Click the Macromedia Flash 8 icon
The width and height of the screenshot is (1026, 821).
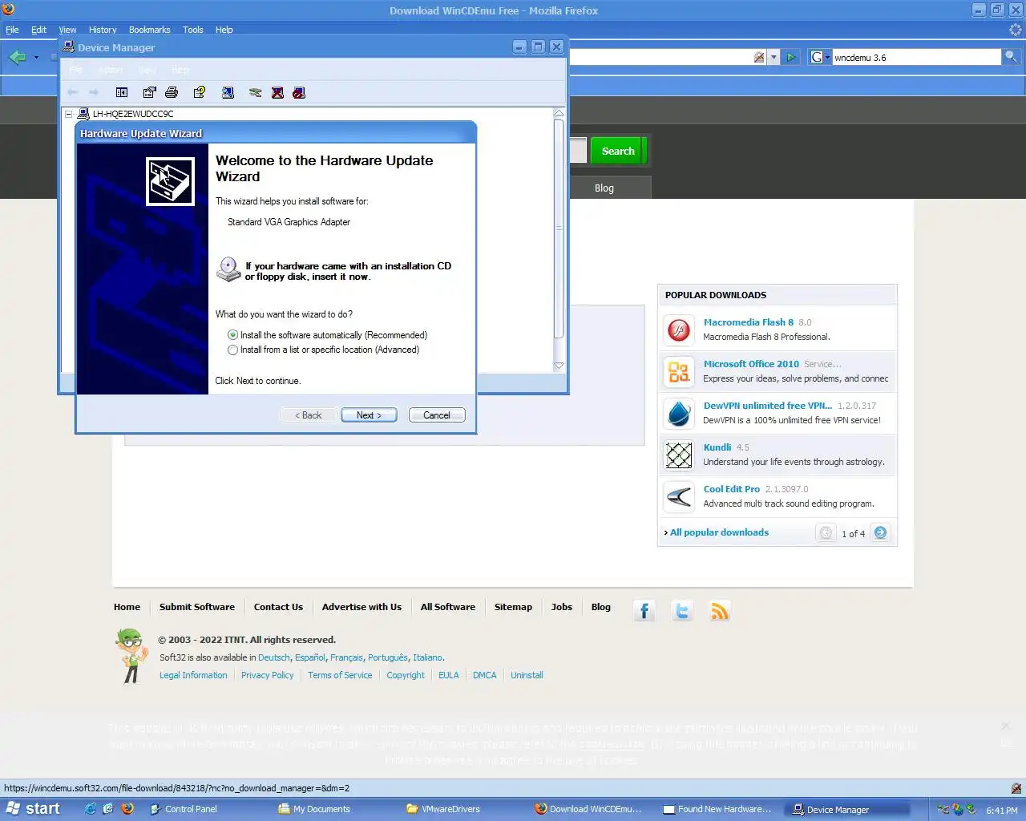click(x=679, y=330)
